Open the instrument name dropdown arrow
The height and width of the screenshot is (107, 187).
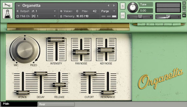(x=19, y=6)
